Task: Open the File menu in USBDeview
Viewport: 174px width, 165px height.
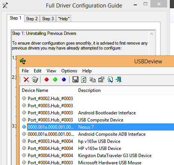Action: [25, 71]
